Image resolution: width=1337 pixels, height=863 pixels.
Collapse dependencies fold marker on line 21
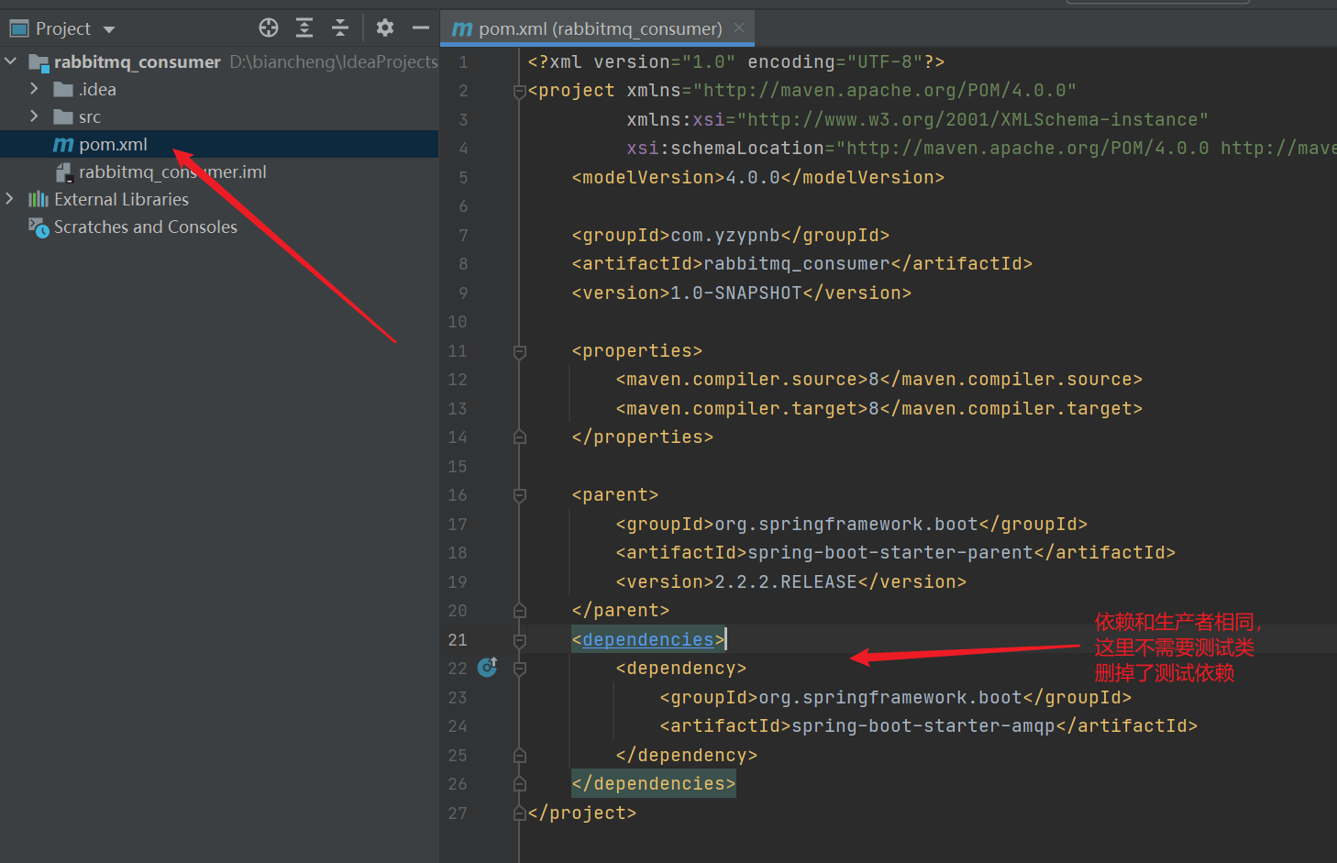[x=520, y=640]
